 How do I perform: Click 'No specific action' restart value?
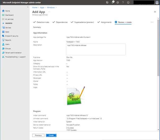73,125
